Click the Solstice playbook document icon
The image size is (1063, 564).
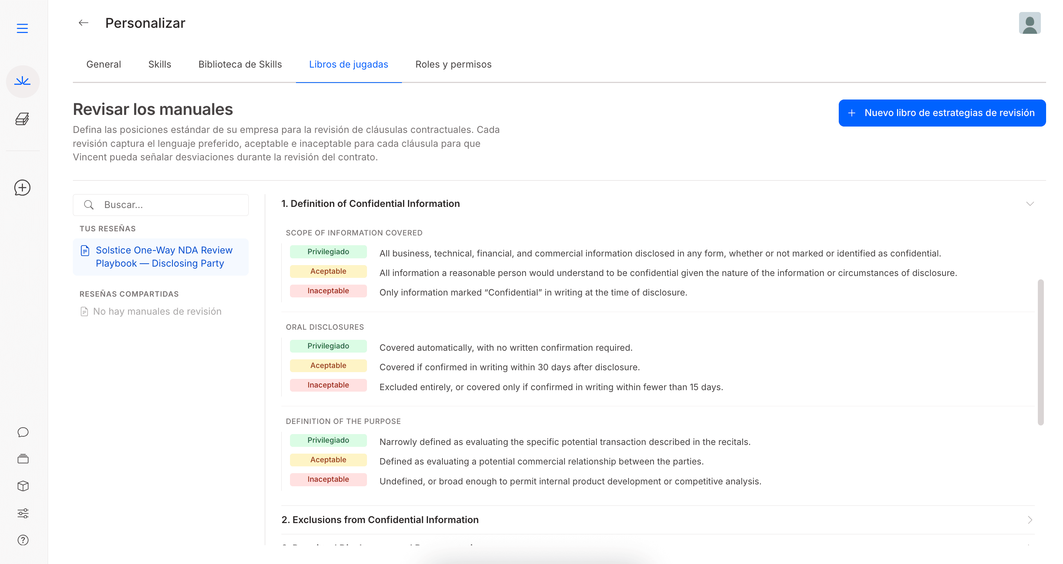point(85,250)
